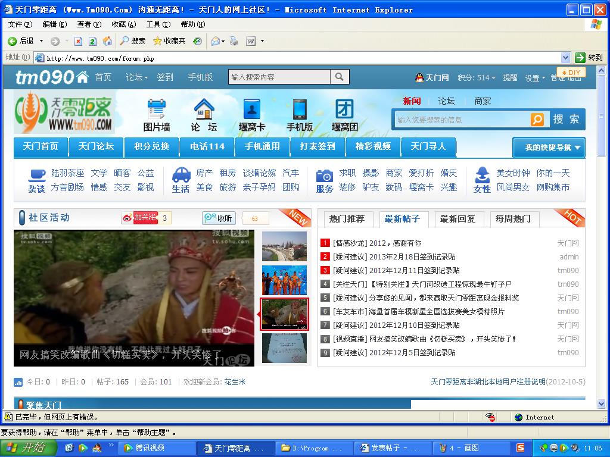Click the tm090 site logo
The image size is (610, 457).
(x=52, y=77)
